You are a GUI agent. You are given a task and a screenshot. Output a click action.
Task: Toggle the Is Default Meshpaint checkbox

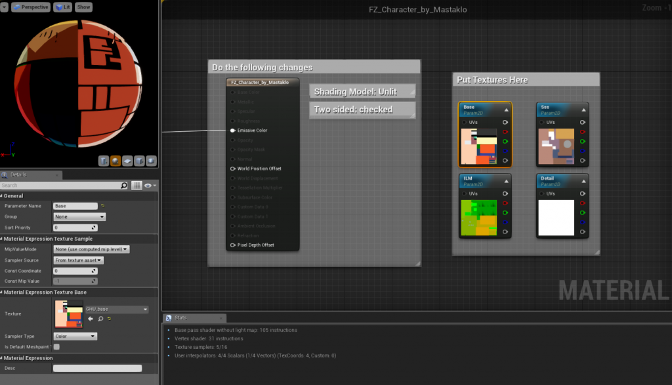pos(56,347)
